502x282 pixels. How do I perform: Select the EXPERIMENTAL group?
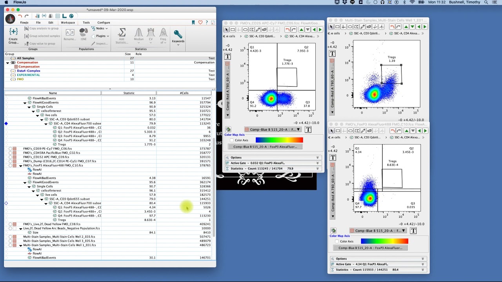pyautogui.click(x=28, y=75)
